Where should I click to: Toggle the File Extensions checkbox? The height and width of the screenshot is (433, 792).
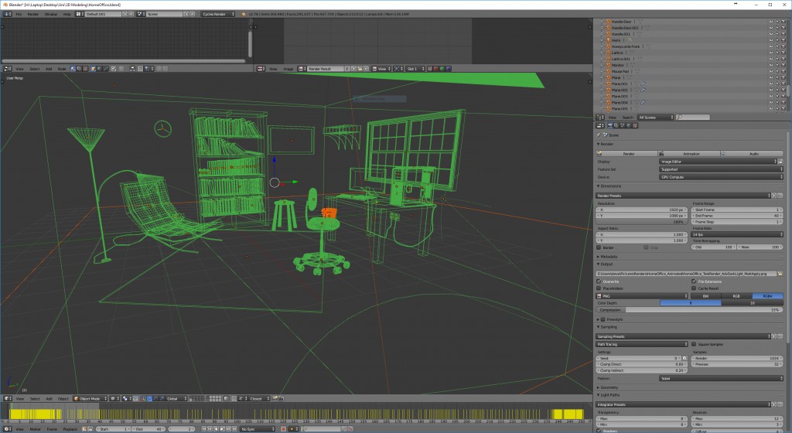coord(693,281)
